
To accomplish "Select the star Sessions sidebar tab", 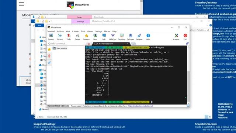I will (x=49, y=49).
